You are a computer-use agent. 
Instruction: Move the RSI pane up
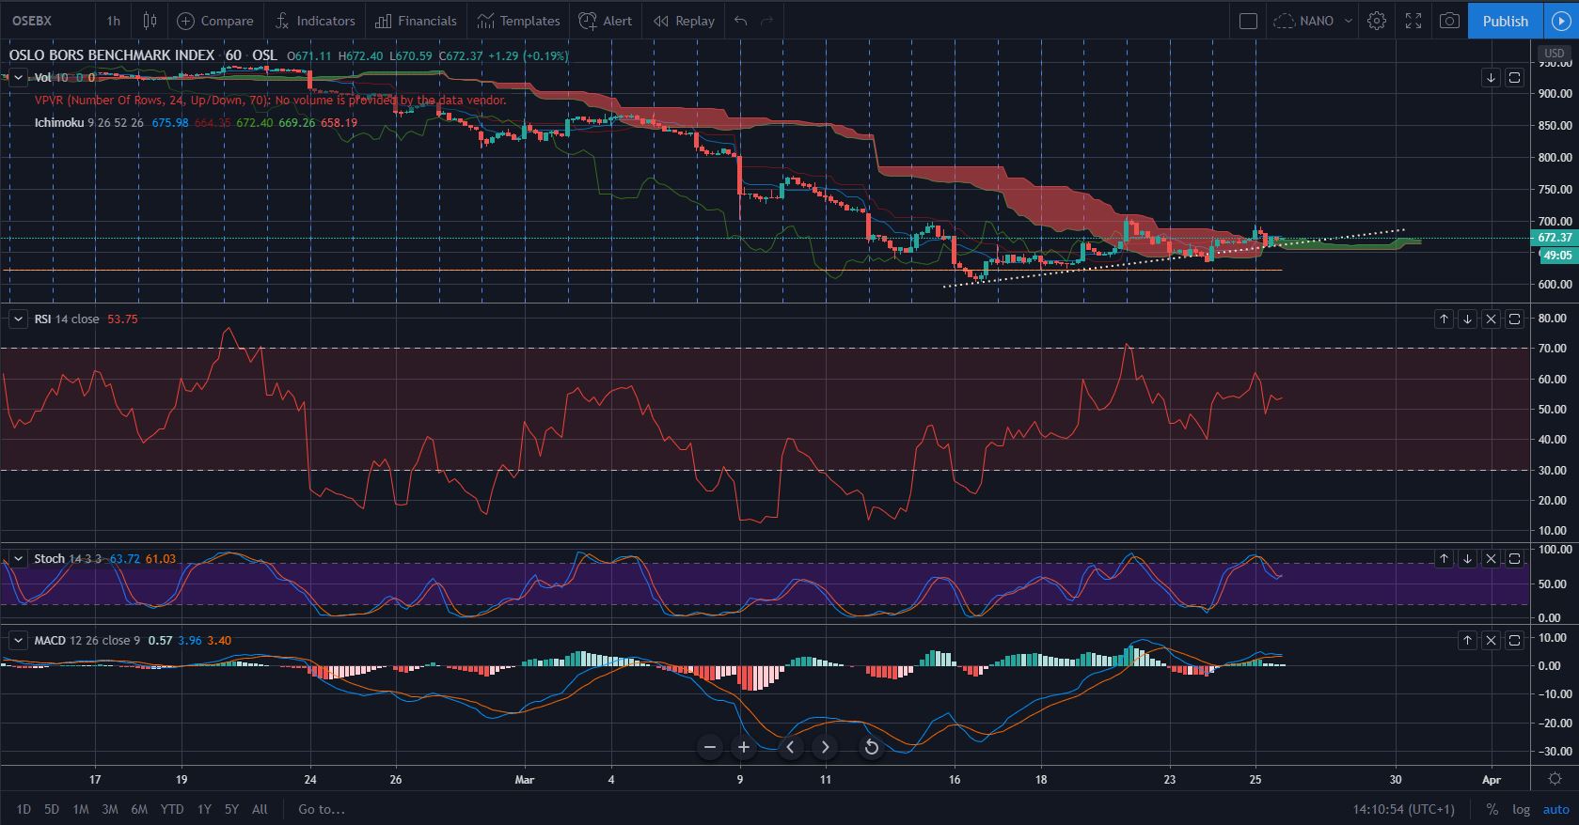click(1444, 319)
